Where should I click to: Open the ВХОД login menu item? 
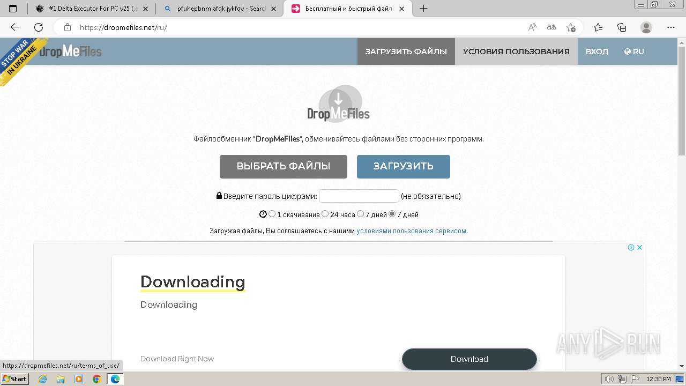tap(597, 51)
